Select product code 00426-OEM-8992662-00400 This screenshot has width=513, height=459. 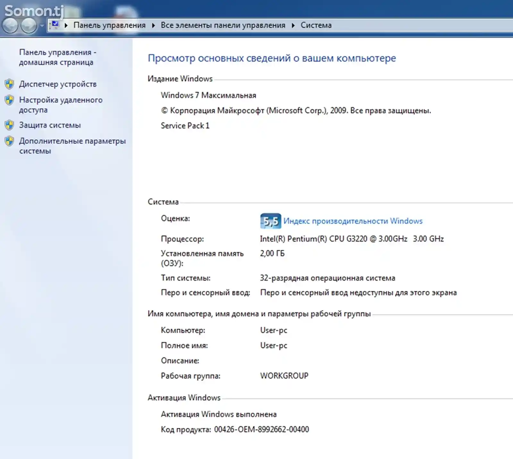(262, 430)
